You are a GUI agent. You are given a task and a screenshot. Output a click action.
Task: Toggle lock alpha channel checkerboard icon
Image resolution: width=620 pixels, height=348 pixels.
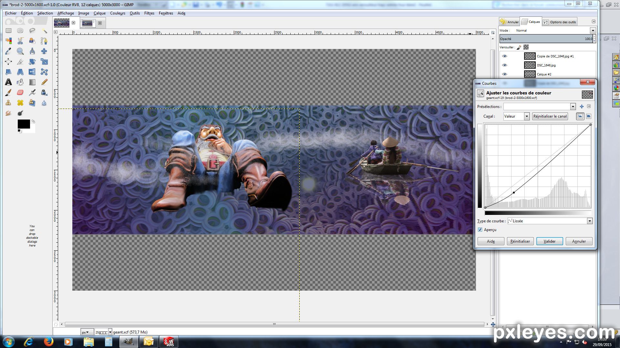526,47
